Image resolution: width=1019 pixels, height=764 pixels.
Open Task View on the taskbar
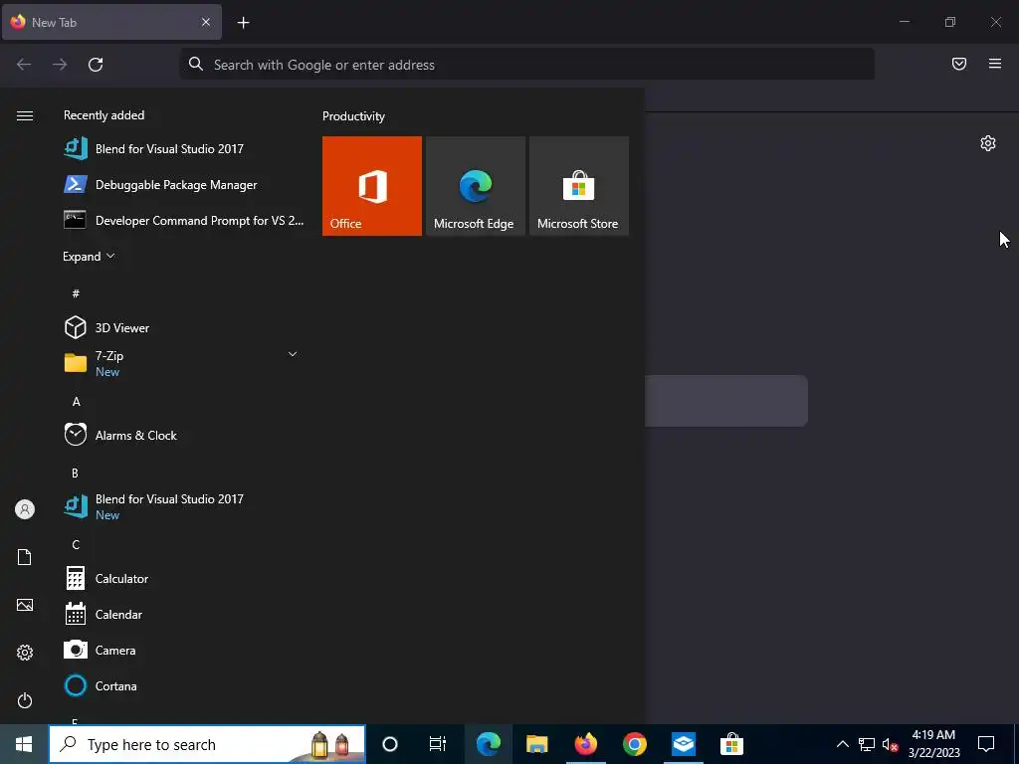pos(438,744)
